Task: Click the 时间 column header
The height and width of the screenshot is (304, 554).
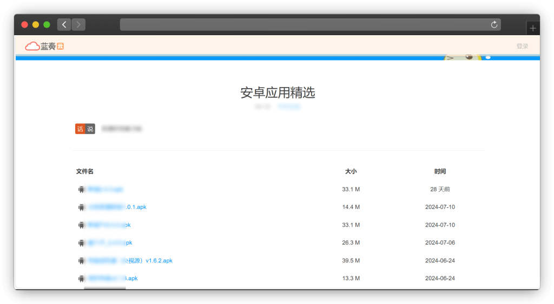Action: pyautogui.click(x=440, y=171)
